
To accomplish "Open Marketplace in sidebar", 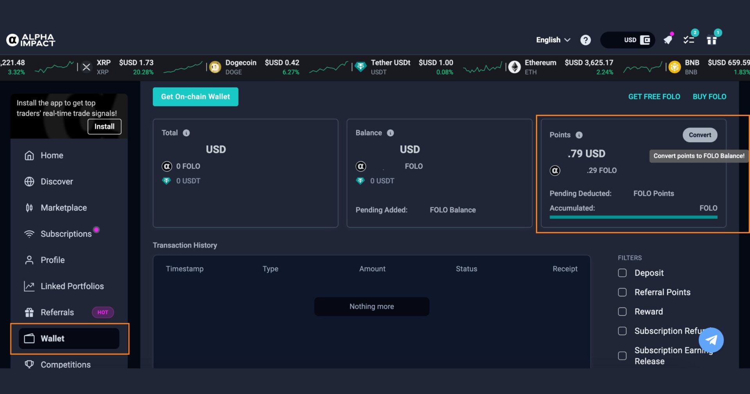I will (69, 208).
